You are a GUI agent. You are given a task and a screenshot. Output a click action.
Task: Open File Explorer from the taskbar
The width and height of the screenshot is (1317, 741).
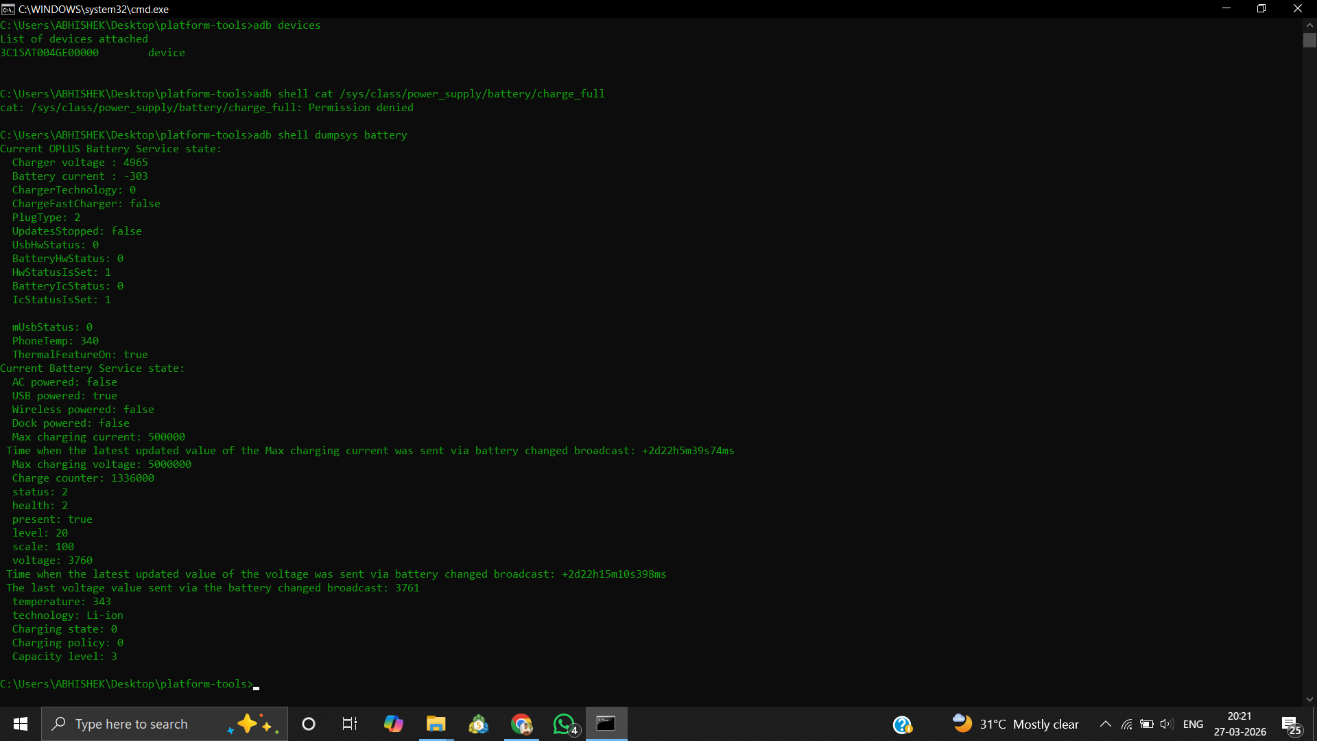click(436, 724)
